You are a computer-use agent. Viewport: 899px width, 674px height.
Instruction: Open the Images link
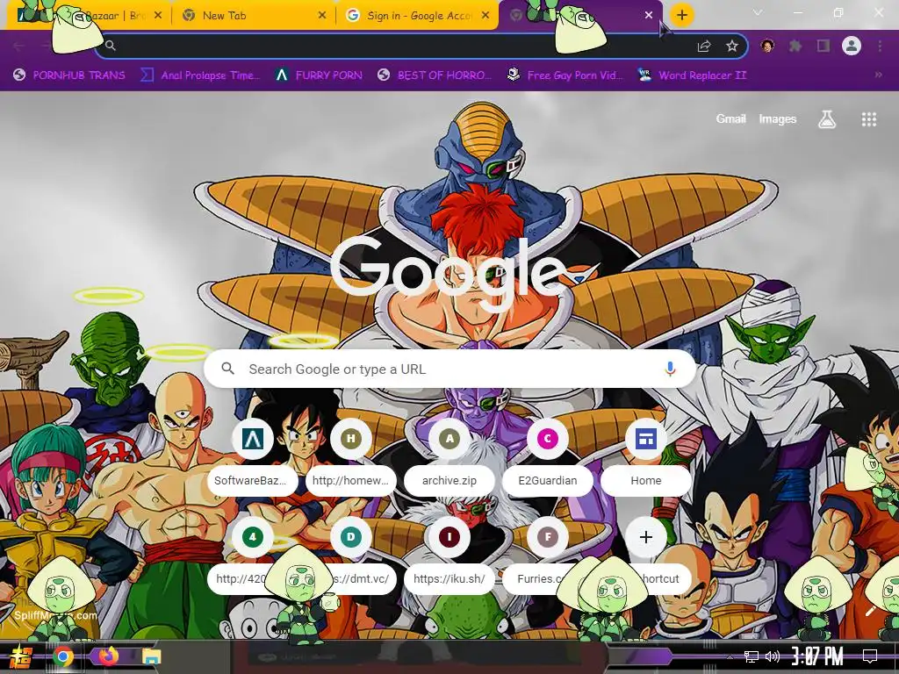click(778, 119)
